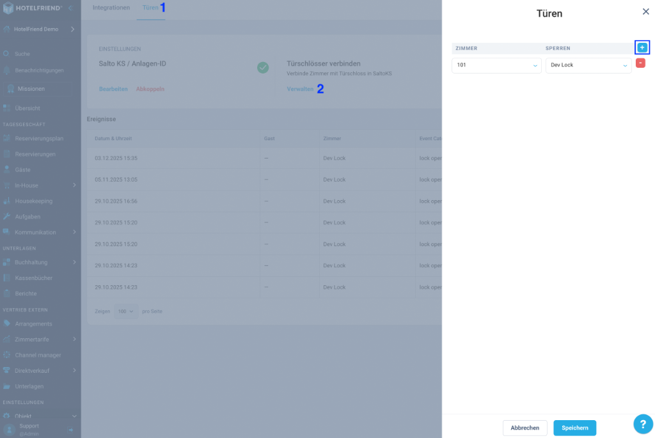Image resolution: width=655 pixels, height=438 pixels.
Task: Expand the Buchhaltung submenu chevron
Action: tap(74, 262)
